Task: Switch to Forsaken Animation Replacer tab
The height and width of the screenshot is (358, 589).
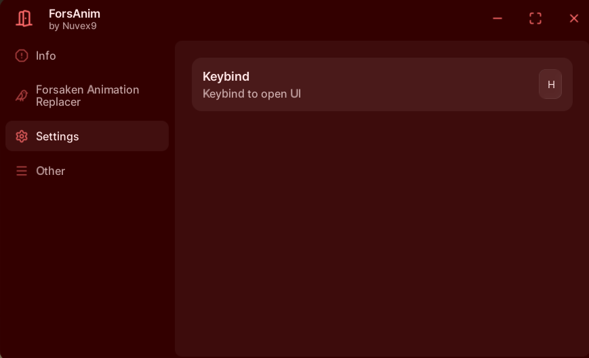Action: pos(87,96)
